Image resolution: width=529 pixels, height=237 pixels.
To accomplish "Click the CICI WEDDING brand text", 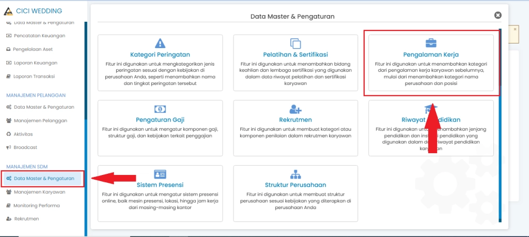I will tap(39, 11).
